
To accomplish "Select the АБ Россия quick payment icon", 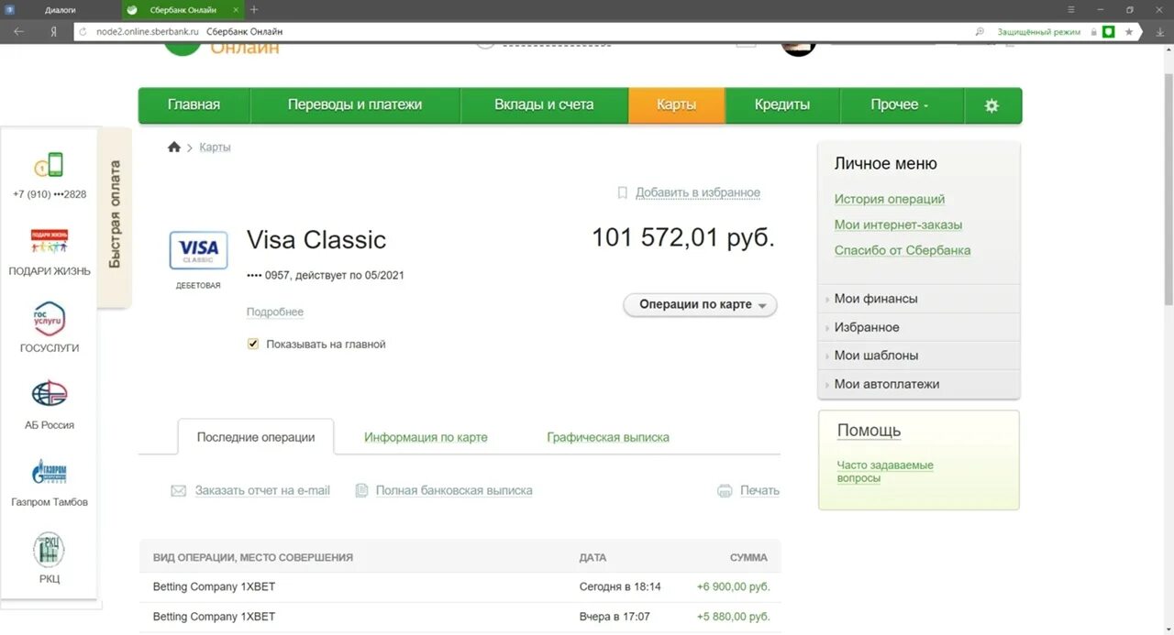I will point(50,394).
